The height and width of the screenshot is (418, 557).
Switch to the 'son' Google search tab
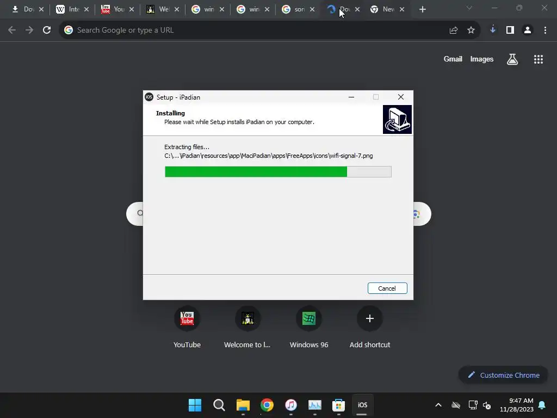tap(298, 9)
